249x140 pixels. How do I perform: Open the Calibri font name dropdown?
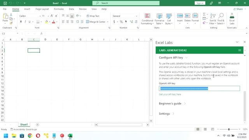coord(40,16)
